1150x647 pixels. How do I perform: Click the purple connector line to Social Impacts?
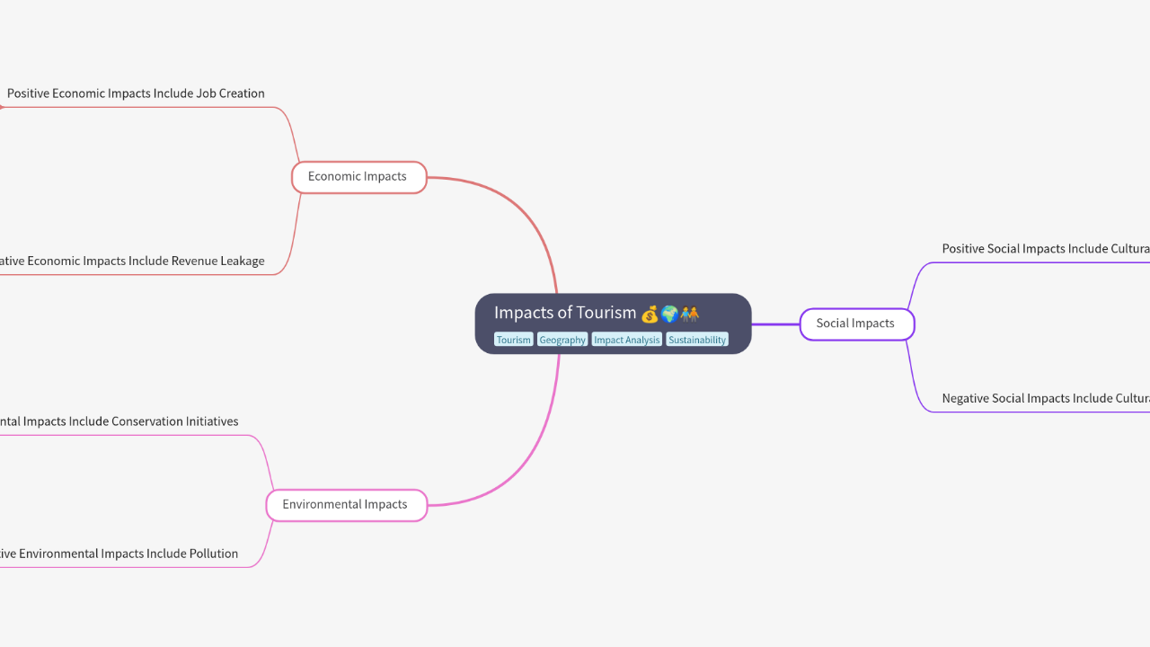point(775,324)
